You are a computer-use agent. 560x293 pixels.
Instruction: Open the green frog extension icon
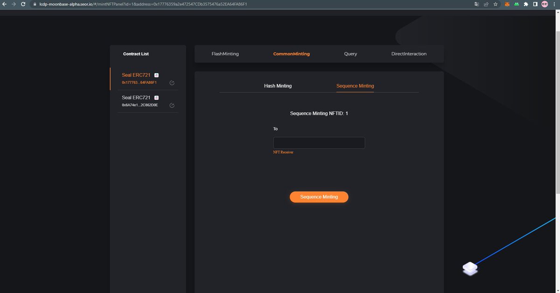tap(517, 4)
